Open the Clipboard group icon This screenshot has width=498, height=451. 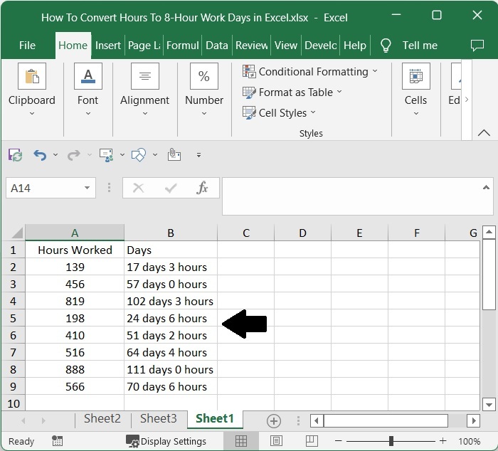[x=31, y=77]
